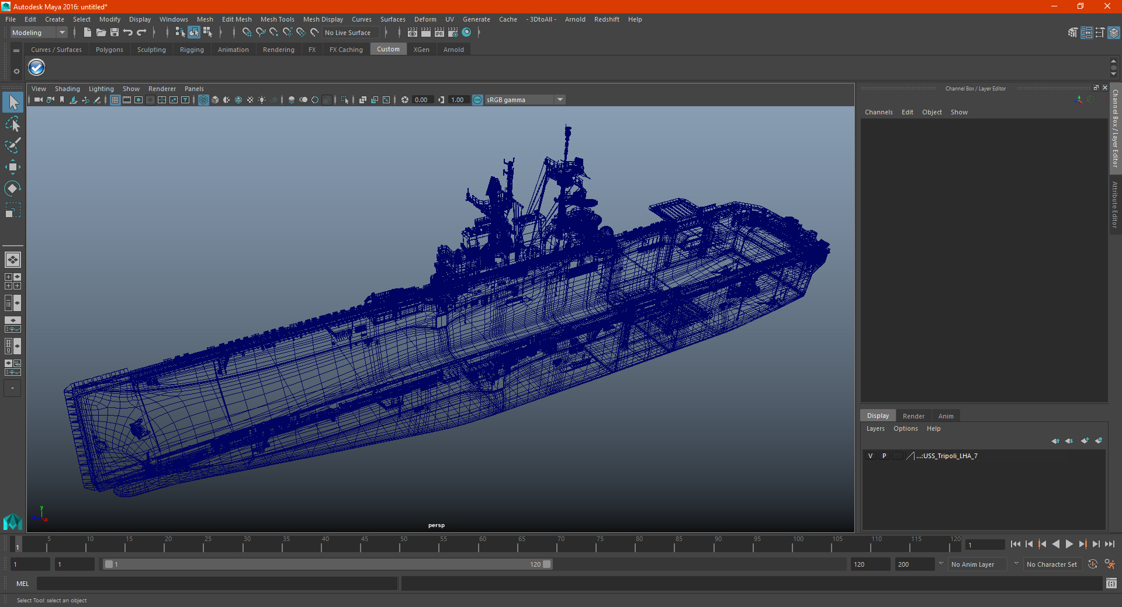Click the undo arrow icon
The width and height of the screenshot is (1122, 607).
point(128,33)
